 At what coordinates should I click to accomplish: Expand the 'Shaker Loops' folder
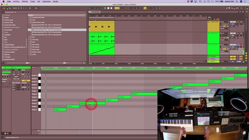pyautogui.click(x=29, y=52)
